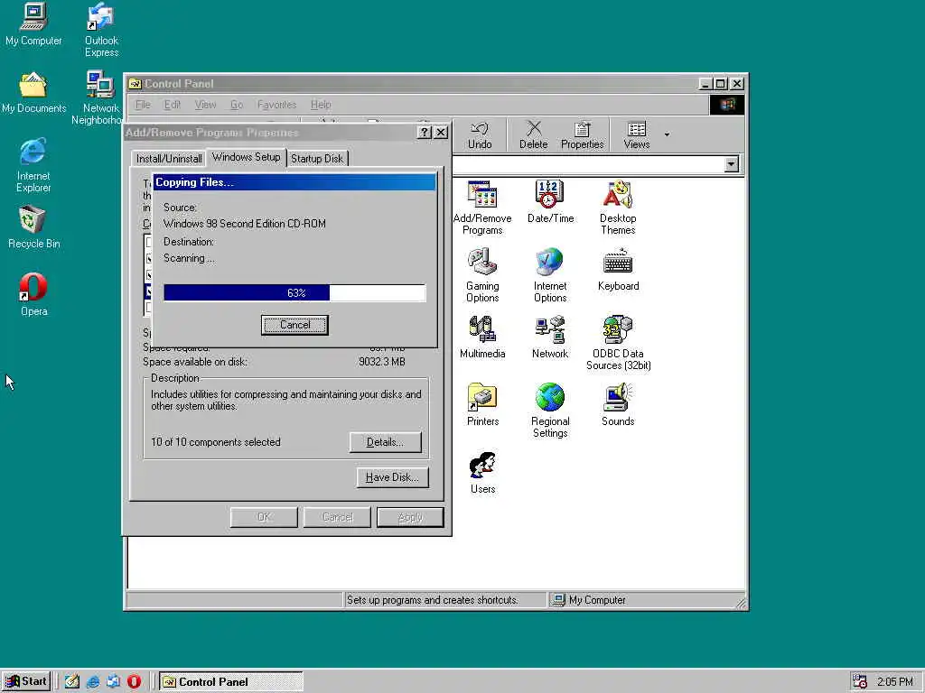Viewport: 925px width, 693px height.
Task: Open the address bar dropdown in Control Panel
Action: coord(732,164)
